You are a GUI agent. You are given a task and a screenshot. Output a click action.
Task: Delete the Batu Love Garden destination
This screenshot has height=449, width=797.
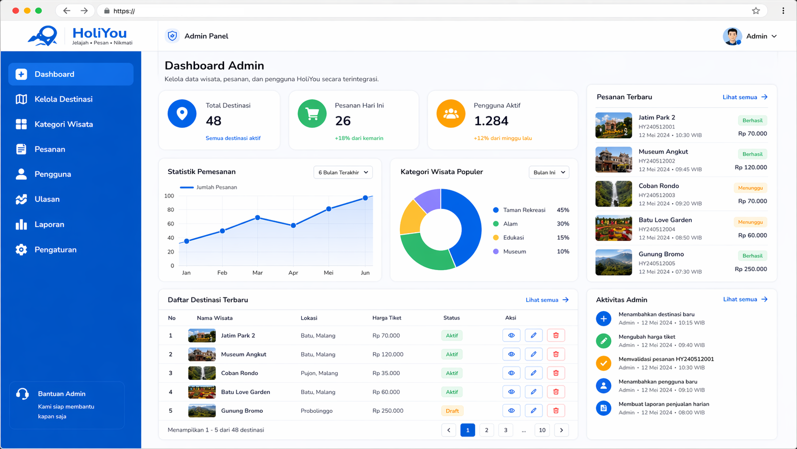click(556, 392)
